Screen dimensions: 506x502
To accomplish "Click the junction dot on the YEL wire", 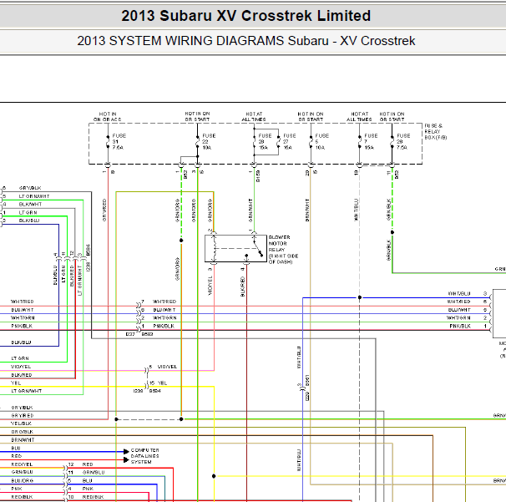I will pyautogui.click(x=214, y=476).
